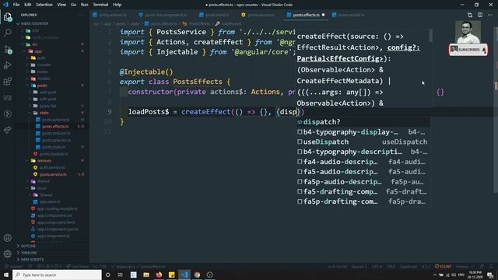Open the Terminal menu
Viewport: 498px width, 280px height.
100,5
